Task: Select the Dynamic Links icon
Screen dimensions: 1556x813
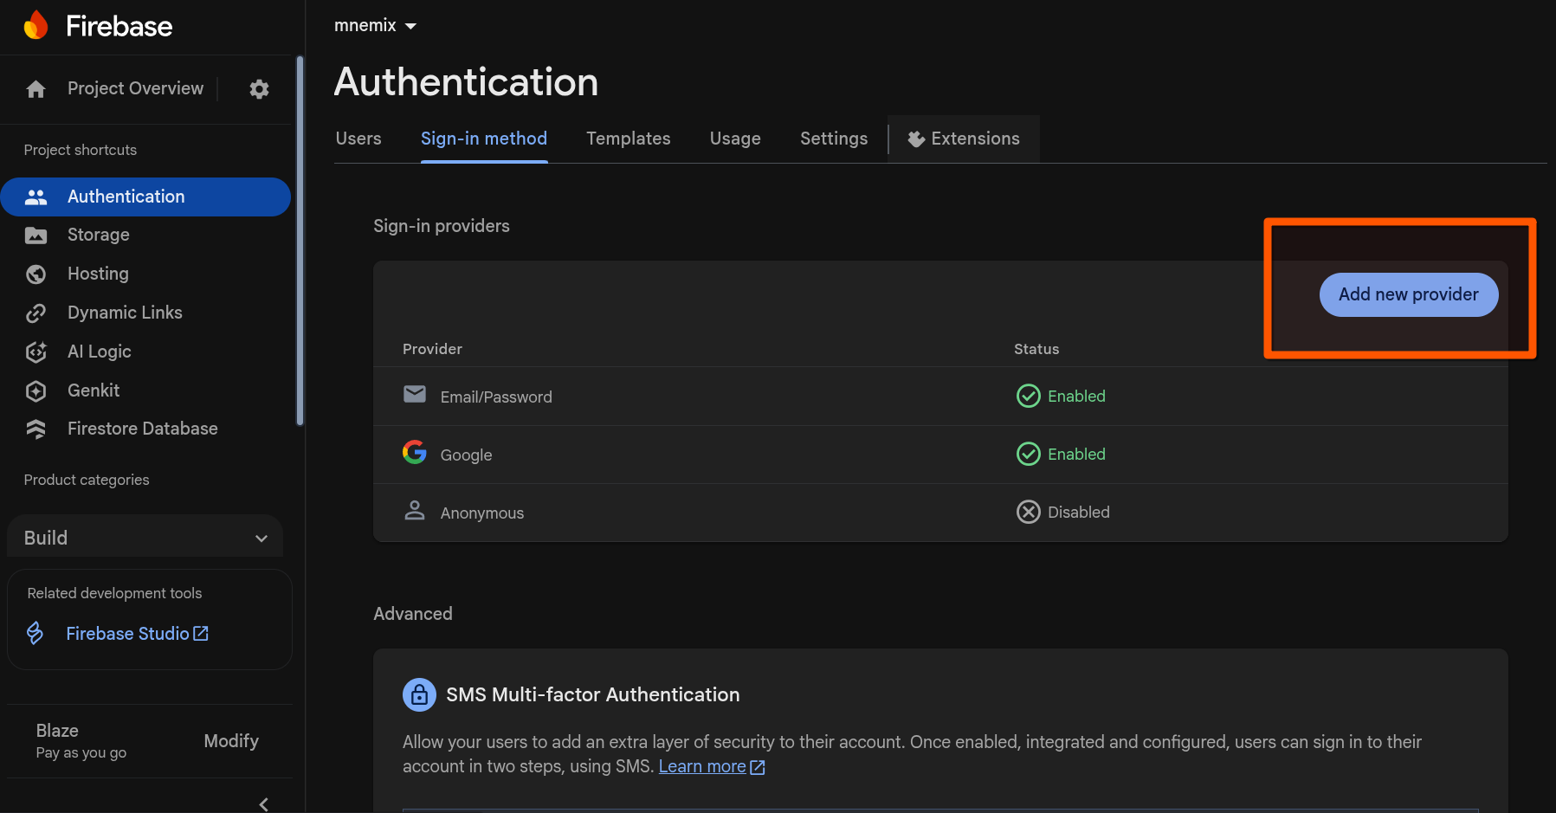Action: [36, 313]
